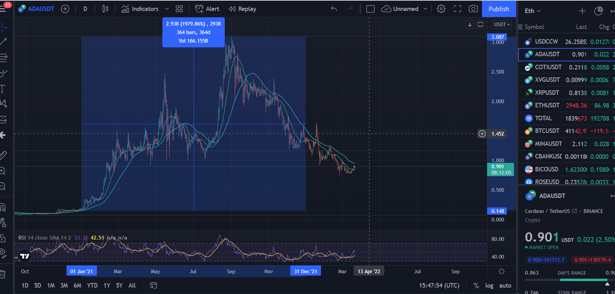Image resolution: width=615 pixels, height=294 pixels.
Task: Select XRPUSDT in the watchlist
Action: [567, 93]
